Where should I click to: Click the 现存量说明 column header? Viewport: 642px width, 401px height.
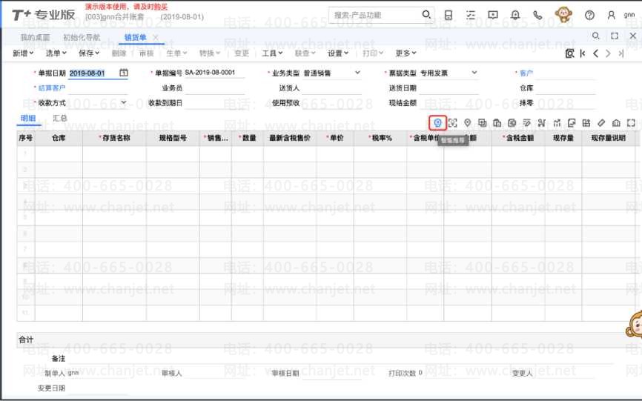tap(609, 138)
